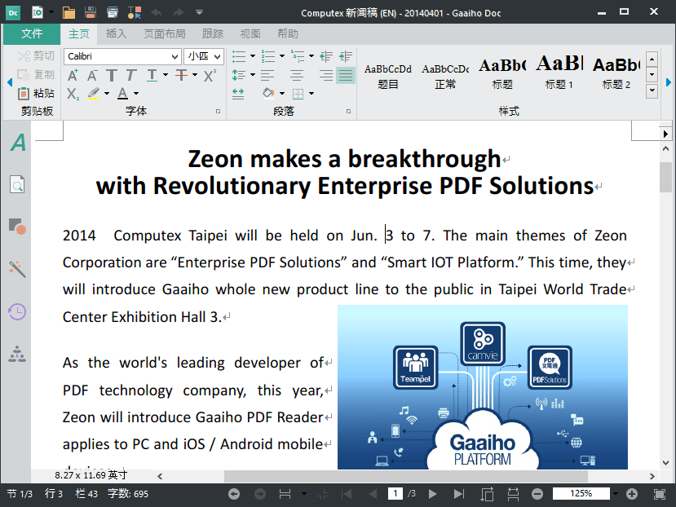Open the Calibri font name dropdown

(x=175, y=56)
